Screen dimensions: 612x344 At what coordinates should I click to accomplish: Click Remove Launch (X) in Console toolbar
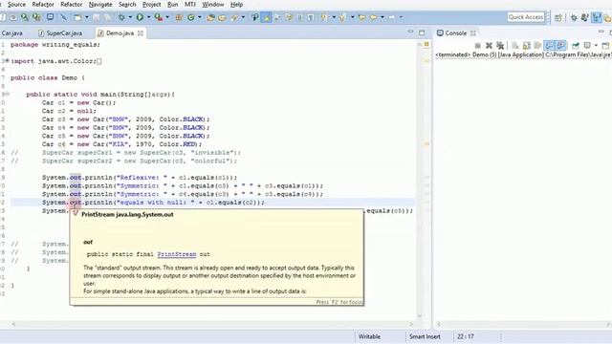coord(489,46)
